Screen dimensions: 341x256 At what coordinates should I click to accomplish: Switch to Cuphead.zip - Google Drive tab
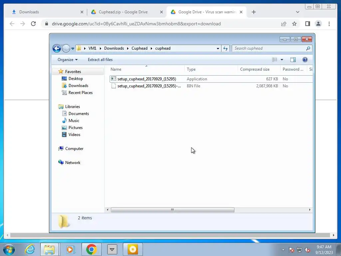click(123, 12)
